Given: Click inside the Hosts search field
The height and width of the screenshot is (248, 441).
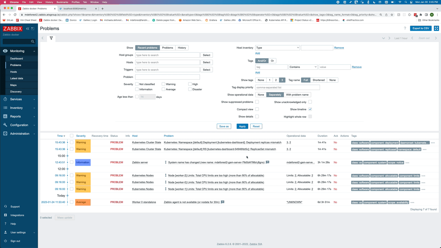Looking at the screenshot, I should click(x=167, y=62).
